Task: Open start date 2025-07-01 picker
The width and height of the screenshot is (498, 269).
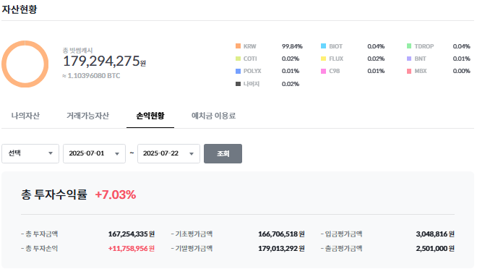Action: point(94,153)
